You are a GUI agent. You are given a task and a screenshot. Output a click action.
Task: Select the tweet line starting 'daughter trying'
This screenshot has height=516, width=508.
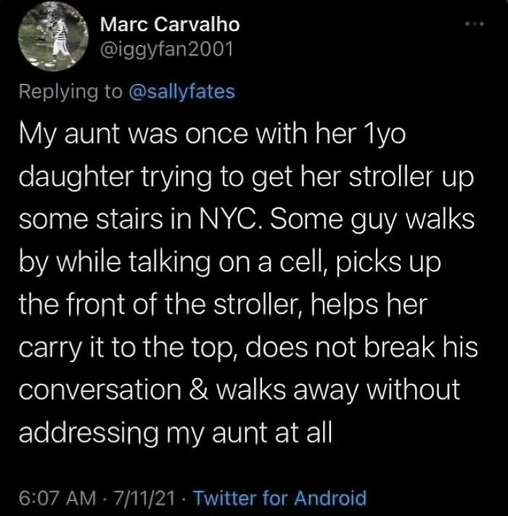(246, 178)
